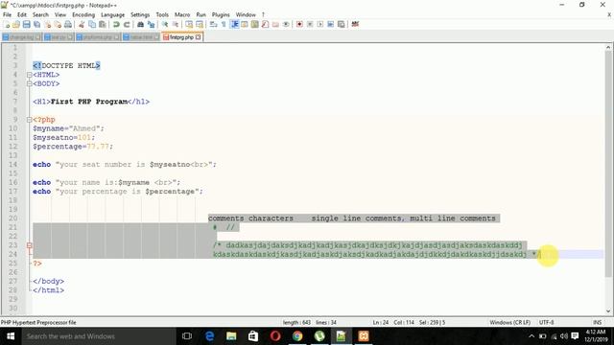
Task: Click the Print toolbar icon
Action: point(68,25)
